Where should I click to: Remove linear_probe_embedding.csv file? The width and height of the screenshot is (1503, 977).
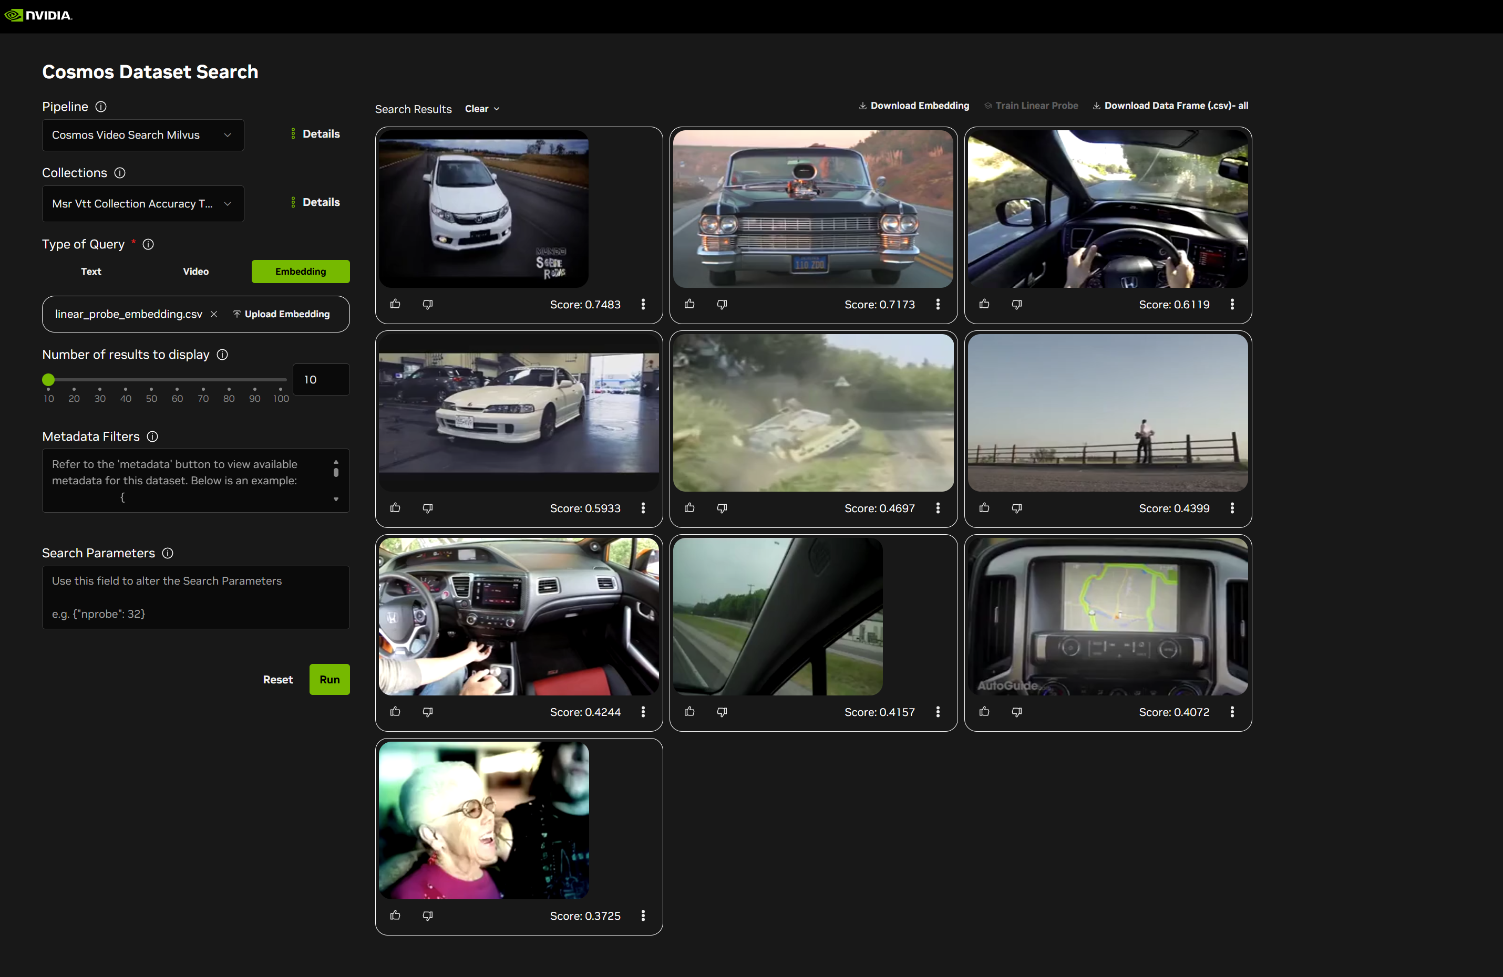214,314
